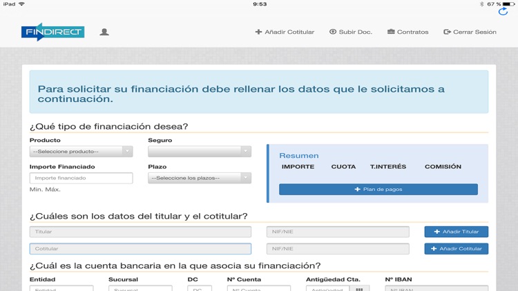Click the Titular NIF/NIE field
This screenshot has width=518, height=291.
tap(338, 232)
